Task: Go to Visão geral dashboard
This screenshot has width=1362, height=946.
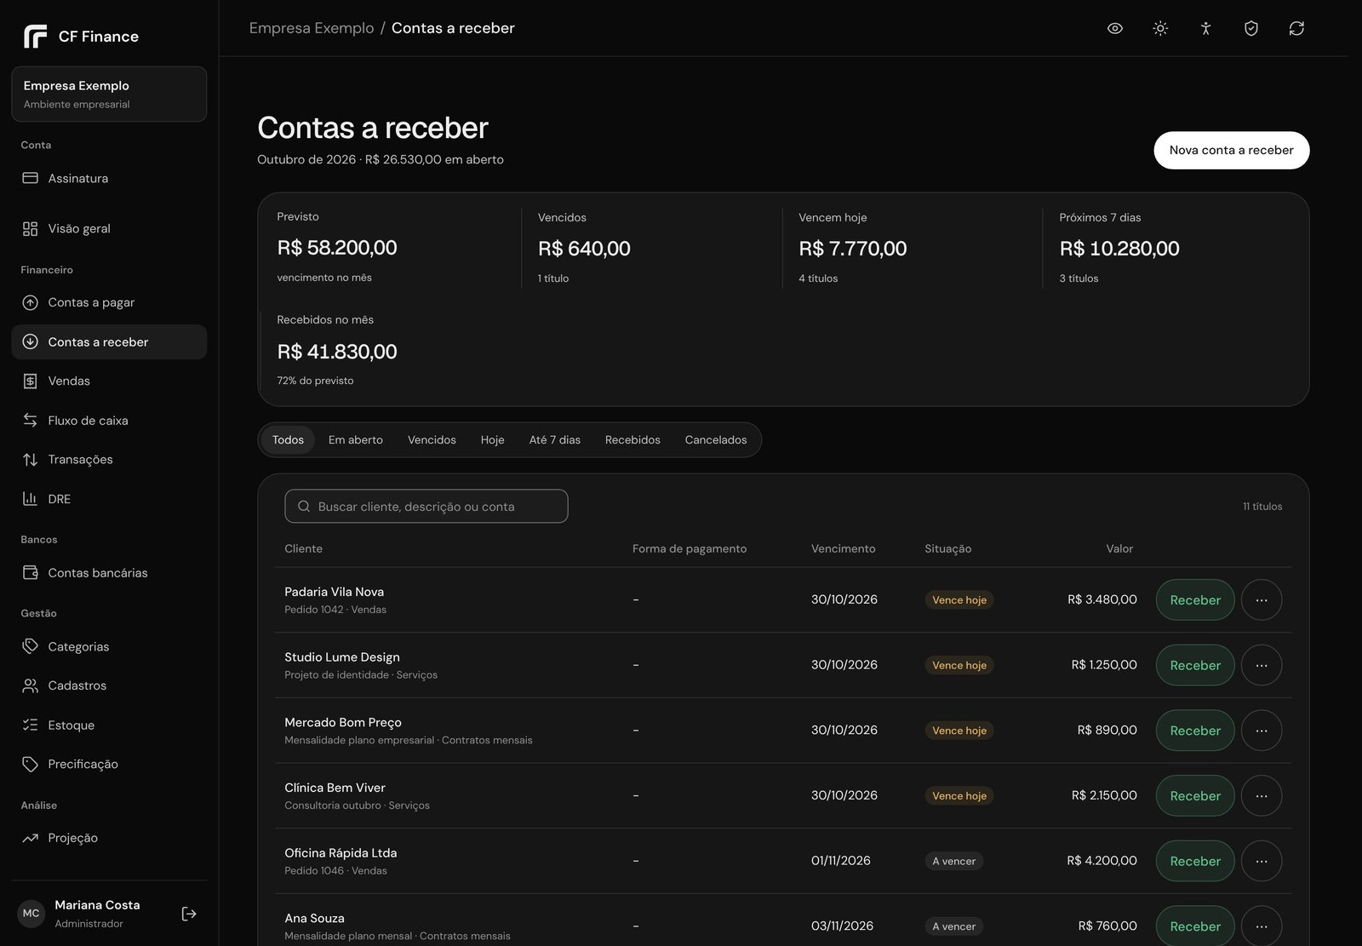Action: pos(109,228)
